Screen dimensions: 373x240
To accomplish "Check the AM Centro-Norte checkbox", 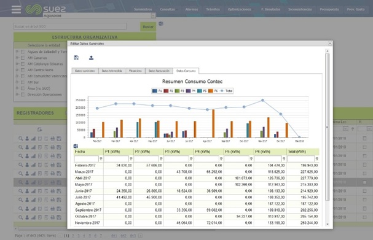I will pyautogui.click(x=23, y=70).
